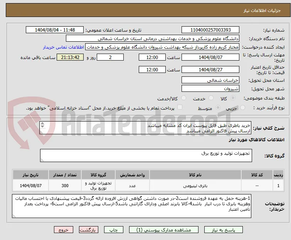Click the resize grip of شرح کلی نیاز box
291x240 pixels.
[x=41, y=132]
